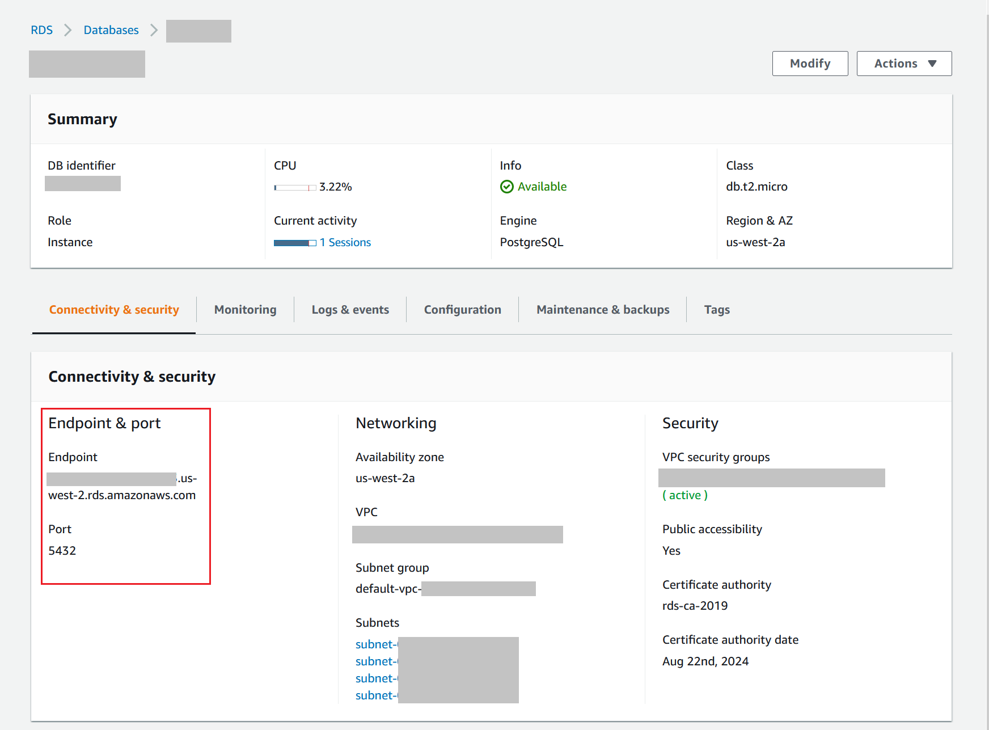
Task: Open the Actions dropdown menu
Action: (x=904, y=64)
